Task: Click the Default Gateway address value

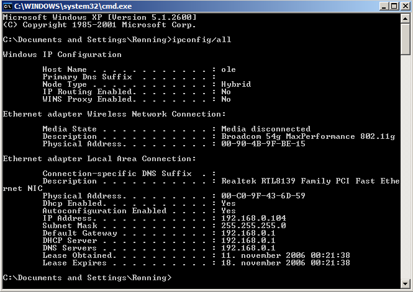Action: pos(248,233)
